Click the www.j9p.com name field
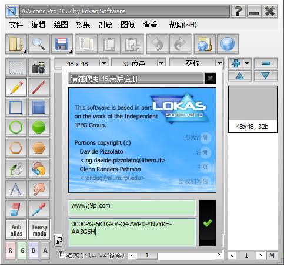284x265 pixels. (x=132, y=207)
